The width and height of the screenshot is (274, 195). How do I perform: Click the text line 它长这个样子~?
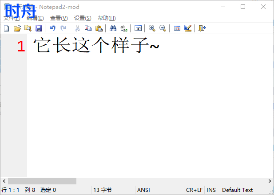click(96, 45)
